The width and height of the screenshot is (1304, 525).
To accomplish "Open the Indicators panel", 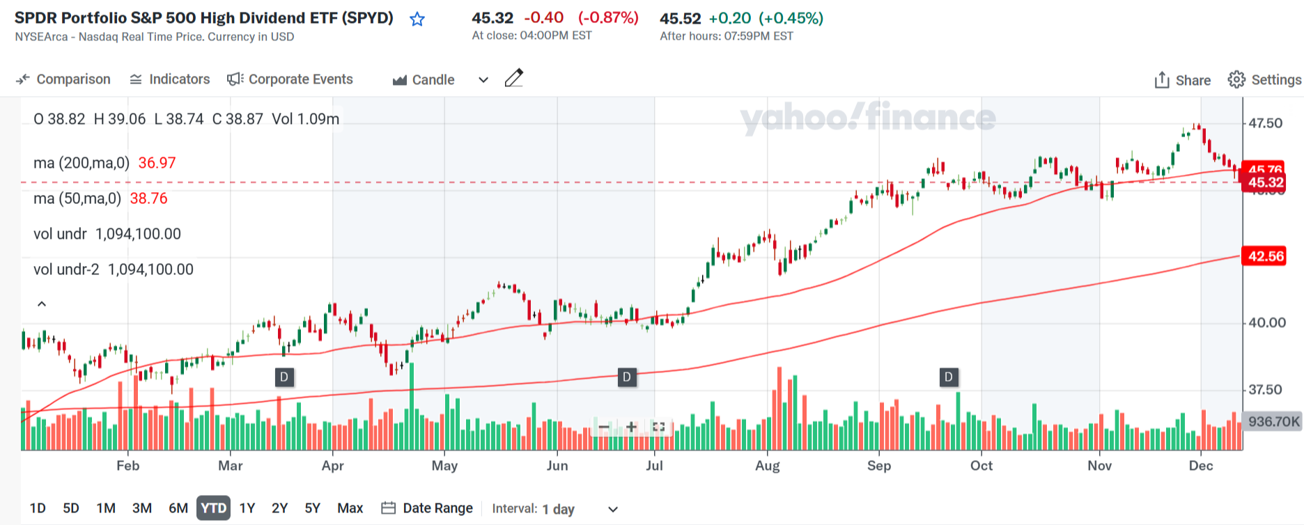I will (x=170, y=79).
